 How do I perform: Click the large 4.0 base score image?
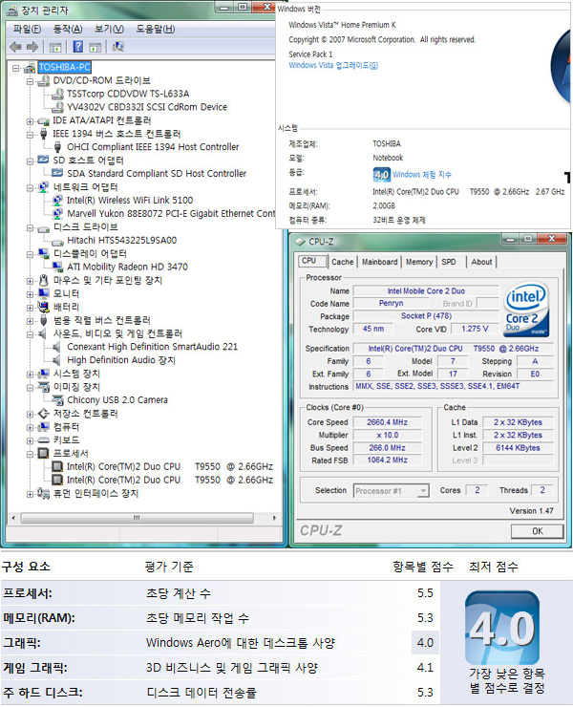[x=501, y=628]
